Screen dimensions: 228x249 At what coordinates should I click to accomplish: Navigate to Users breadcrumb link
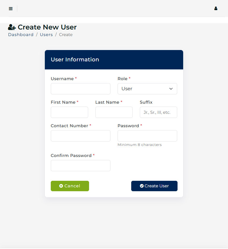coord(46,35)
